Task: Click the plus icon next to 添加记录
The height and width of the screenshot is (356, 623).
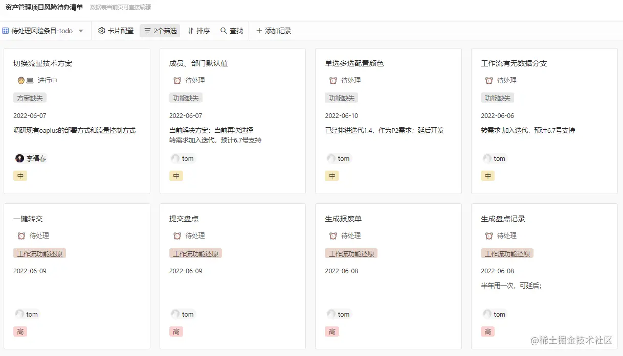Action: (259, 31)
